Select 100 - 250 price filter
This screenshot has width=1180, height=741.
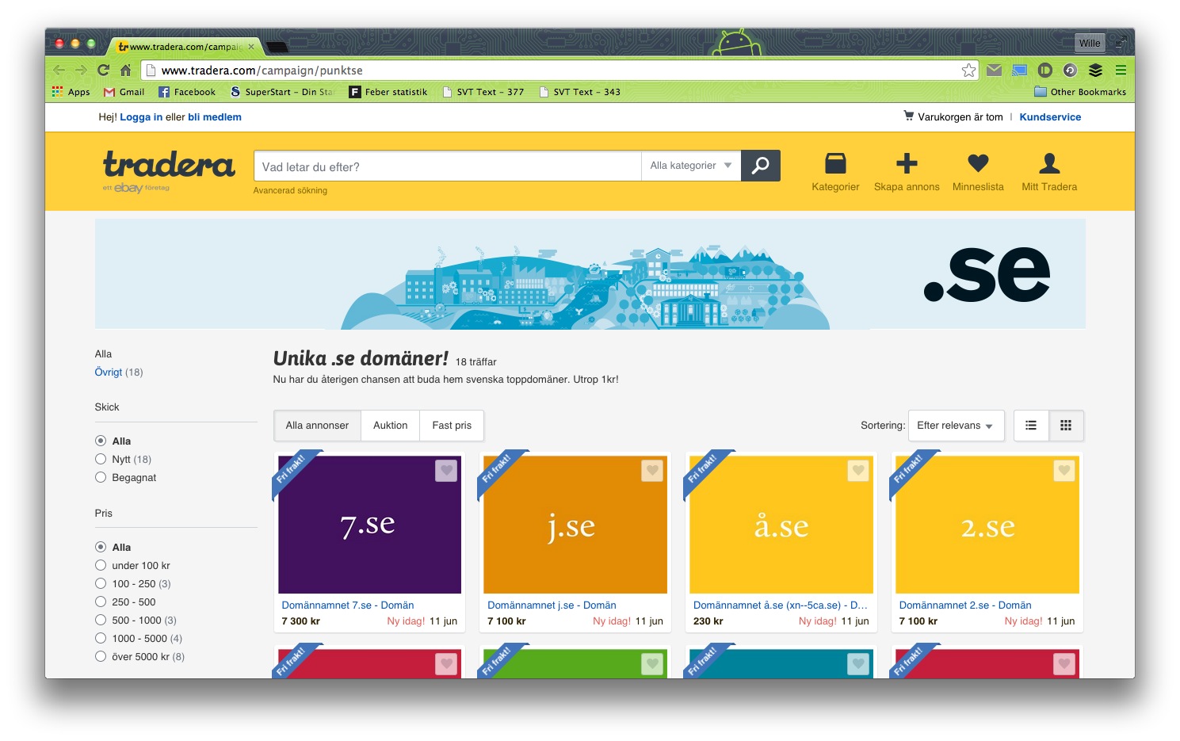101,583
